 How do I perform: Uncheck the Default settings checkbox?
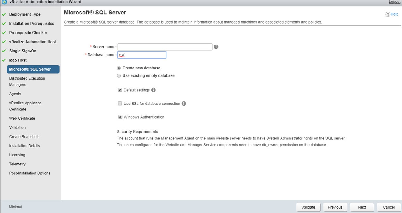pyautogui.click(x=120, y=90)
